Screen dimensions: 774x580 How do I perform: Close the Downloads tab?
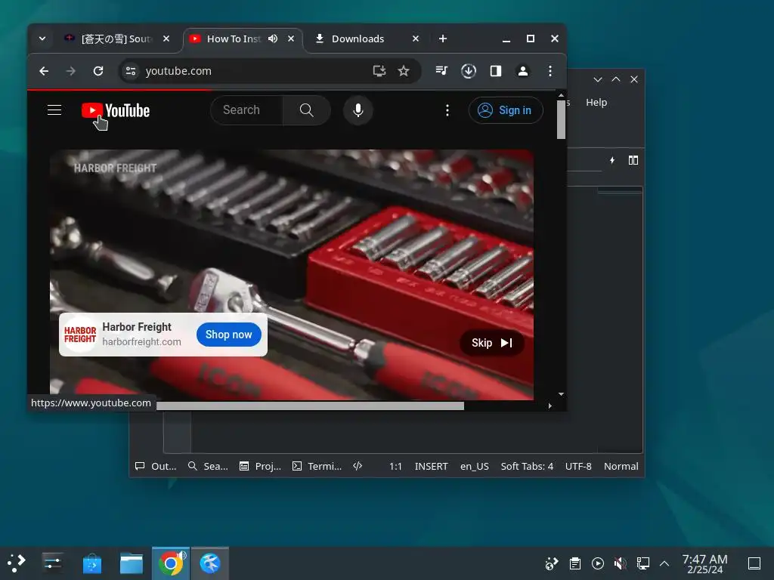pyautogui.click(x=416, y=39)
